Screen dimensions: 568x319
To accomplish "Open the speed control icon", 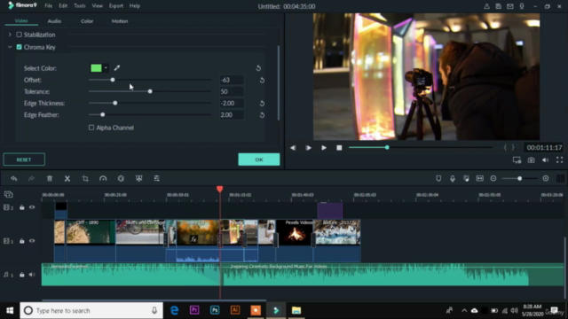I will pyautogui.click(x=103, y=178).
